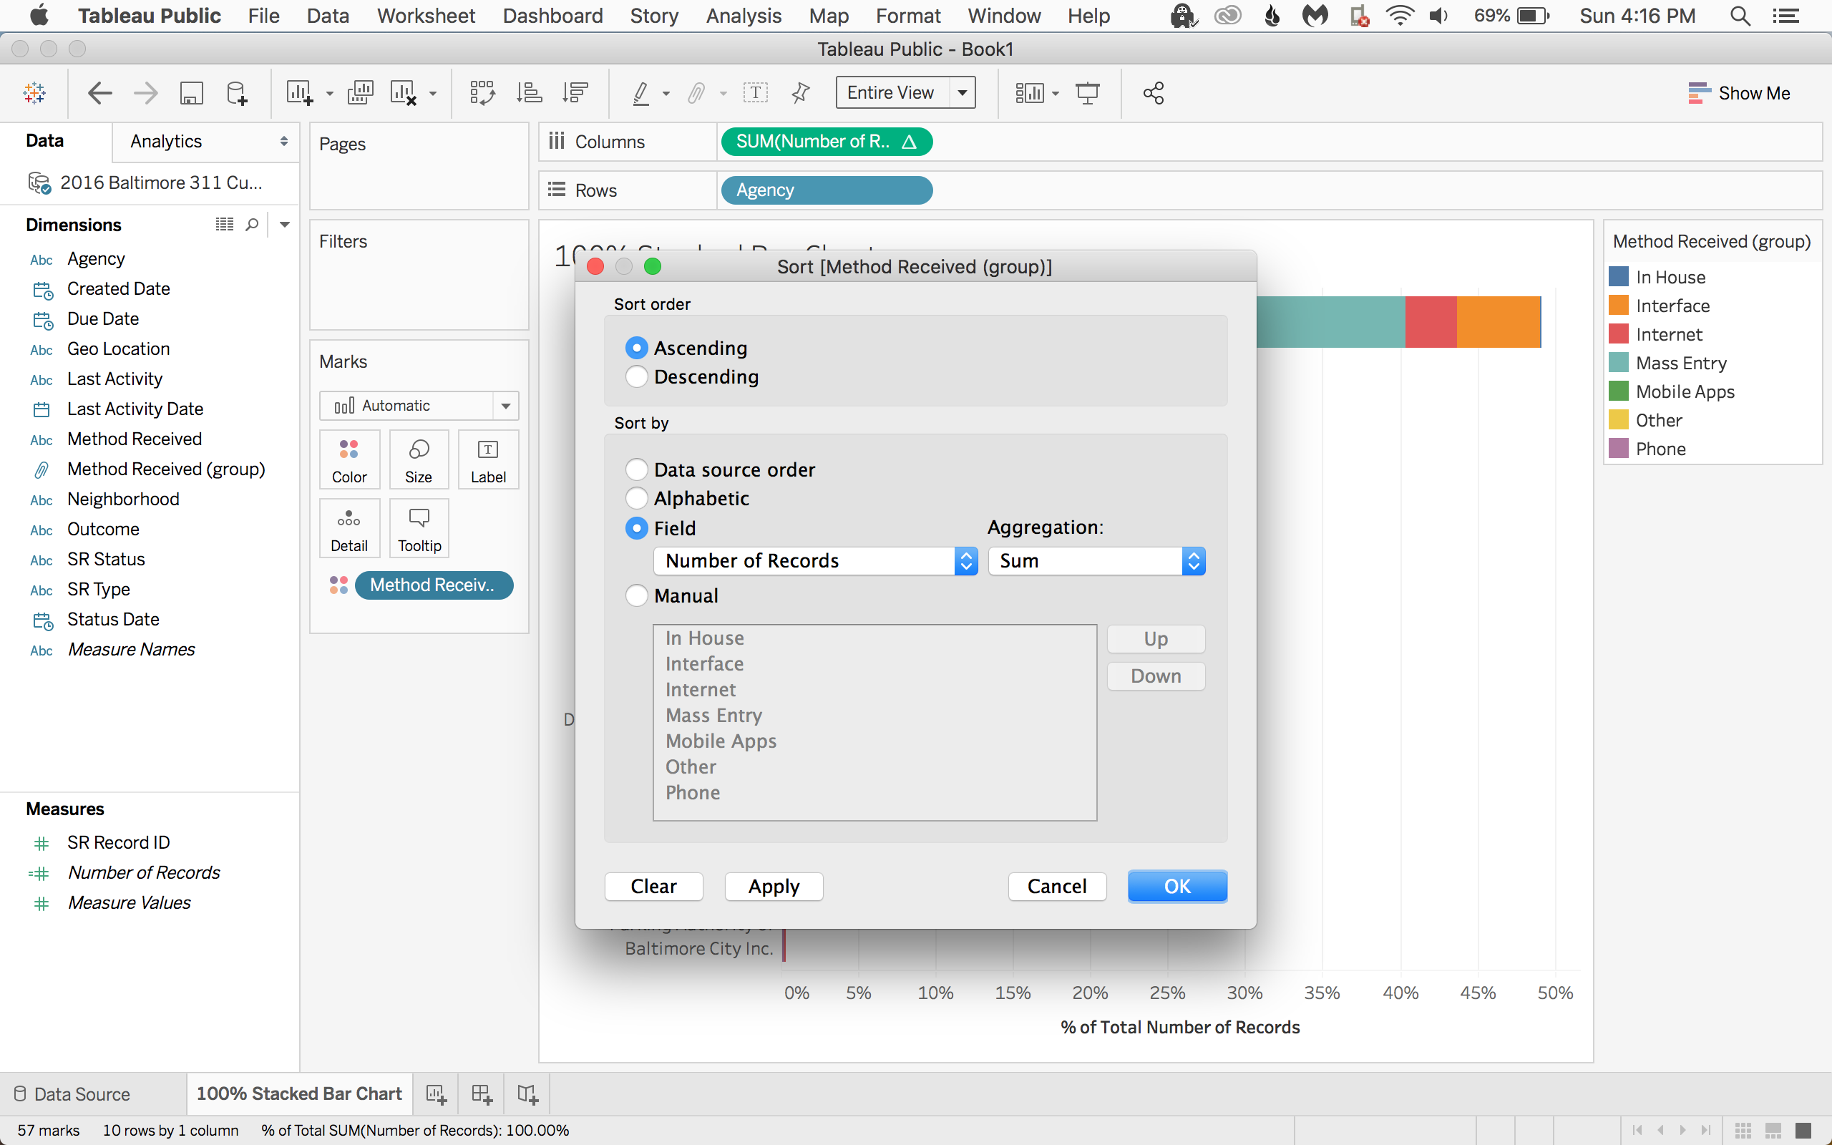Select the Descending sort order radio

637,376
